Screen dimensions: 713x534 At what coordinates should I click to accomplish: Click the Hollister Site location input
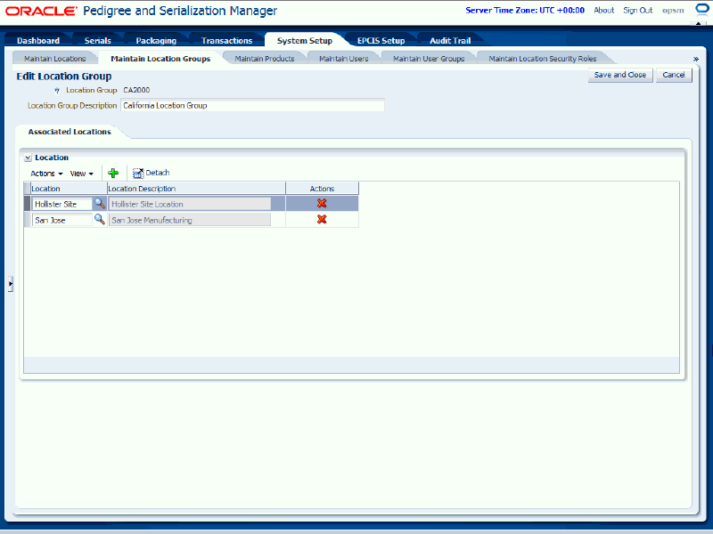61,204
